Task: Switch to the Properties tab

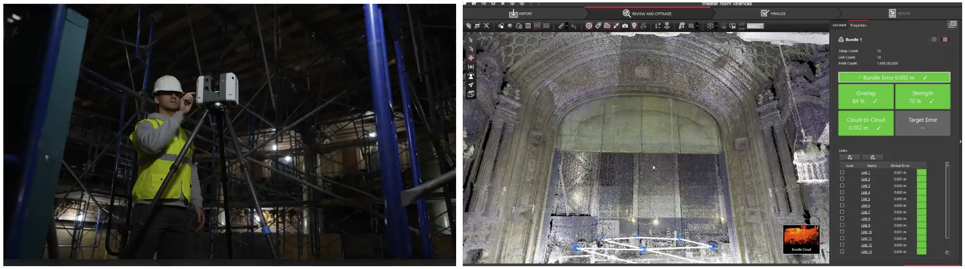Action: pyautogui.click(x=858, y=25)
